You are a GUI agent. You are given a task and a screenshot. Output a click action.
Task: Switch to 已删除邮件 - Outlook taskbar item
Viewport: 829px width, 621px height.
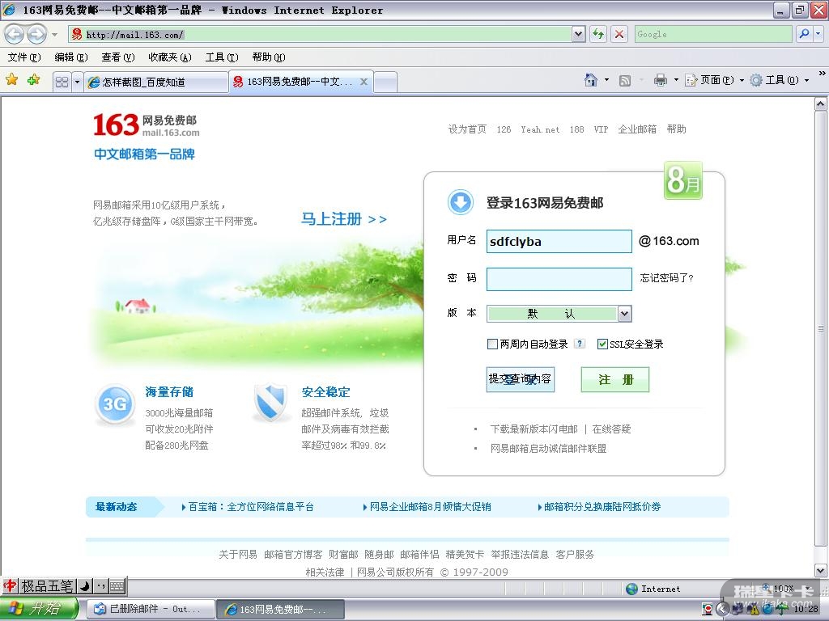tap(151, 609)
